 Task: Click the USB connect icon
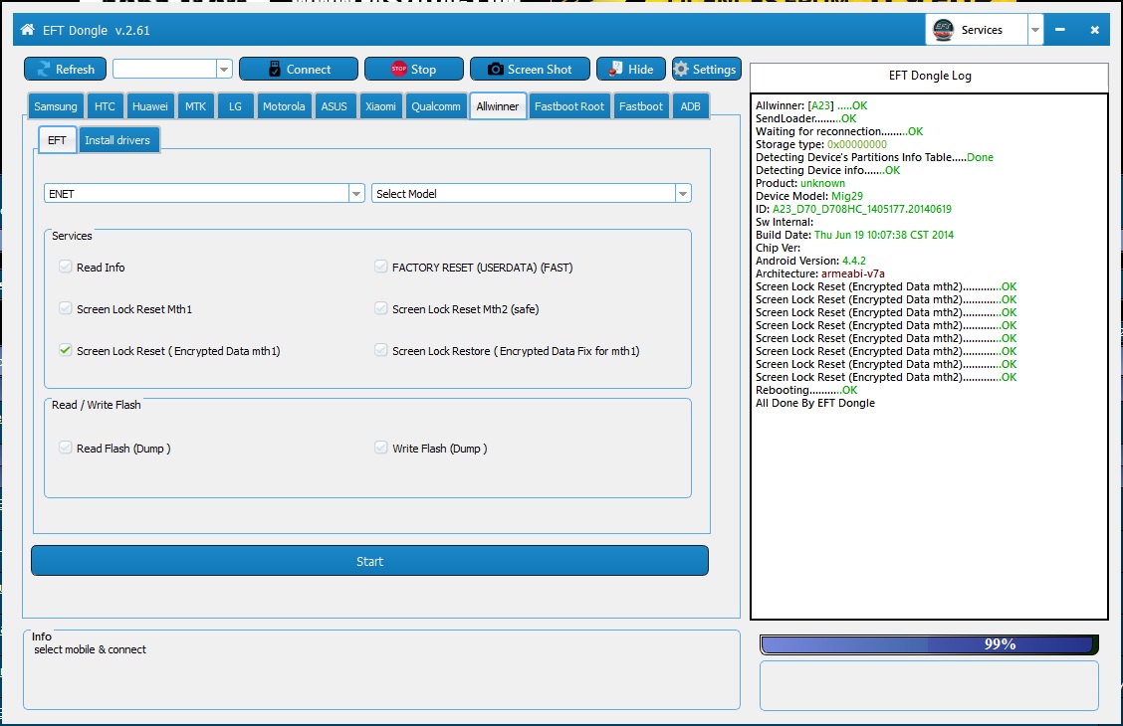point(275,69)
